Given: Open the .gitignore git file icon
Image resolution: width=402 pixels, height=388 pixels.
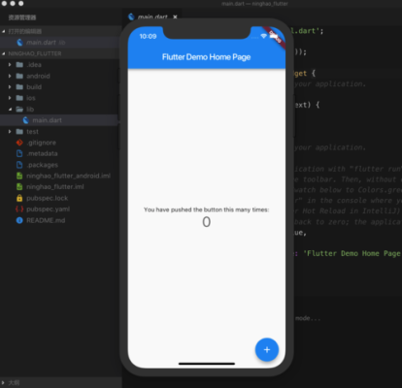Looking at the screenshot, I should 19,143.
